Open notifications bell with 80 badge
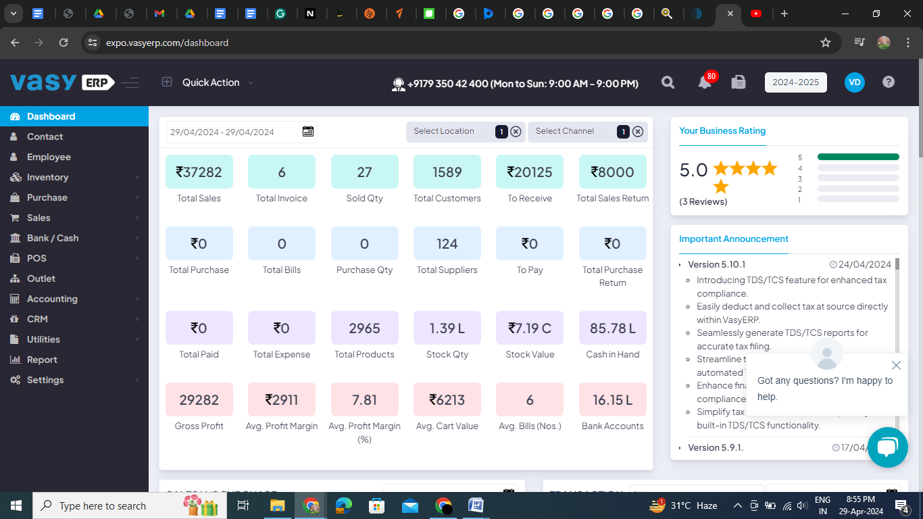This screenshot has height=519, width=923. pyautogui.click(x=705, y=82)
